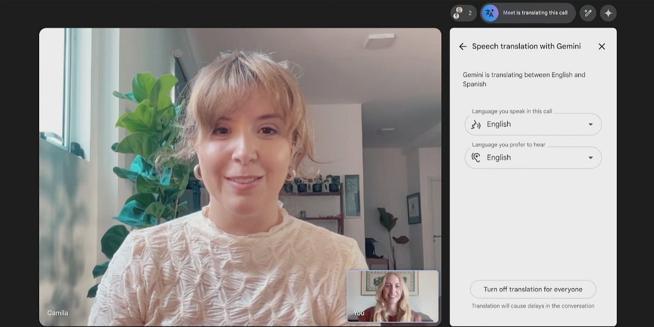This screenshot has height=327, width=654.
Task: Click the Translation will cause delays notice
Action: click(x=533, y=306)
